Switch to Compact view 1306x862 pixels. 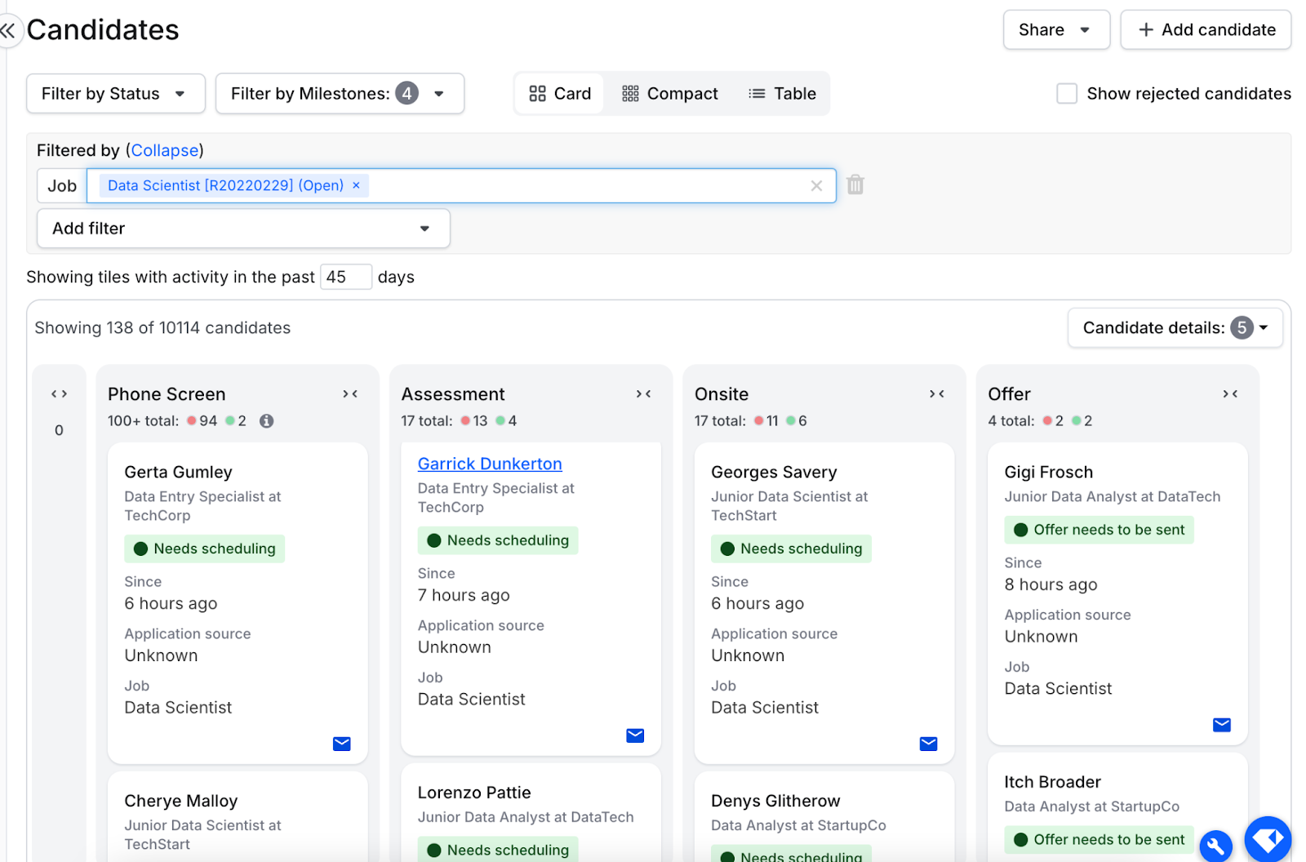(x=670, y=94)
